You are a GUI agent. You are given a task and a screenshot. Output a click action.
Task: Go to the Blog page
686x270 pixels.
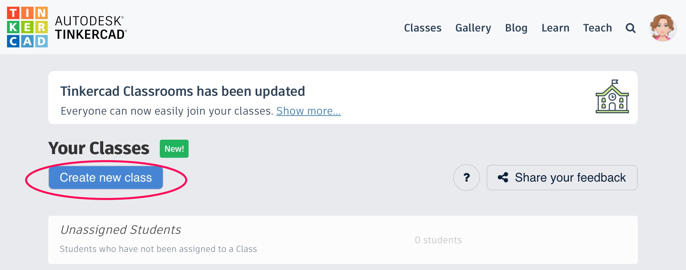[516, 28]
